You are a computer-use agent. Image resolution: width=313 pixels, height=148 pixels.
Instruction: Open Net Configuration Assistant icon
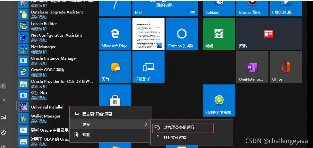pos(23,37)
